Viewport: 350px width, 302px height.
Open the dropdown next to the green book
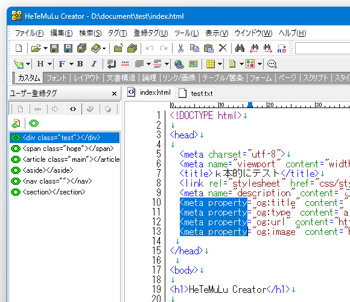104,48
